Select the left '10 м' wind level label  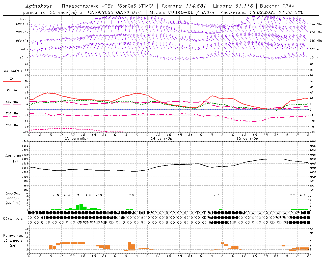[24, 57]
